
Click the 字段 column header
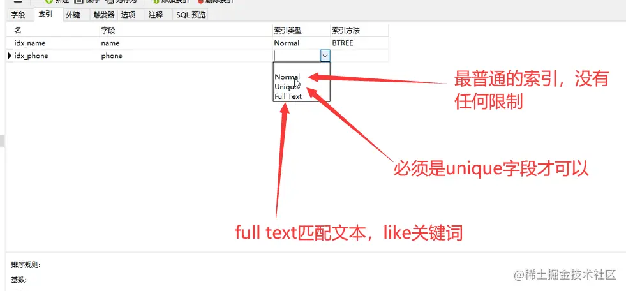click(x=186, y=31)
